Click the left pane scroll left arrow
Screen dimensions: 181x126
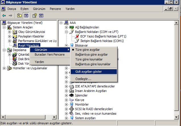(x=3, y=117)
